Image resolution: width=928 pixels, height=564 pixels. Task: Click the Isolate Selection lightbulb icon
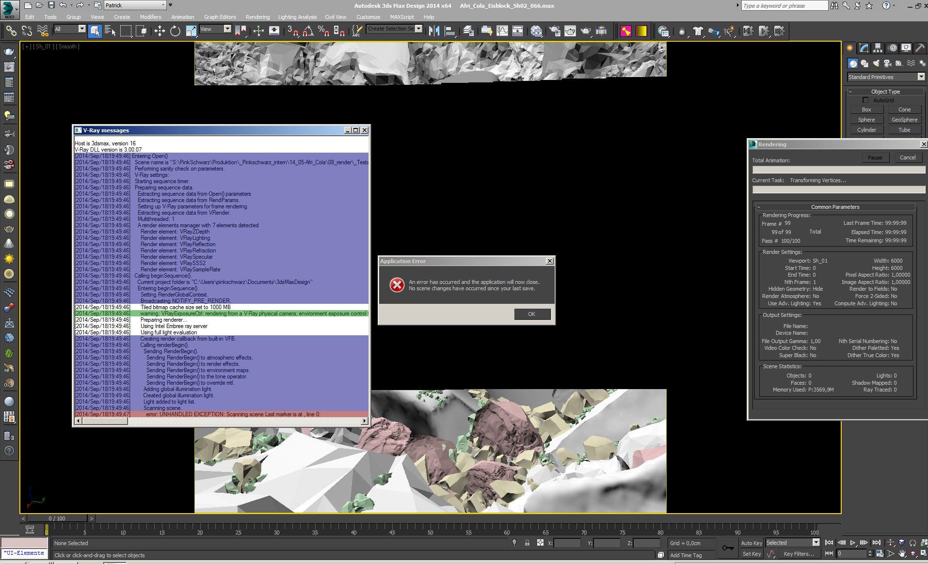pyautogui.click(x=514, y=543)
